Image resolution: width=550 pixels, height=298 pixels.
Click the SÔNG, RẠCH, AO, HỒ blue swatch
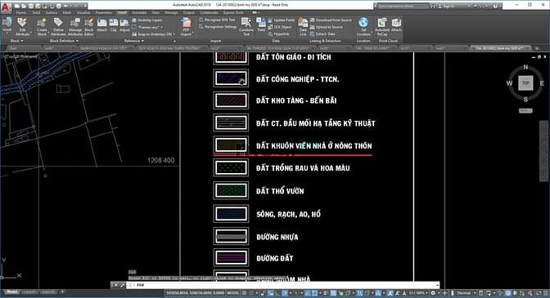(231, 214)
